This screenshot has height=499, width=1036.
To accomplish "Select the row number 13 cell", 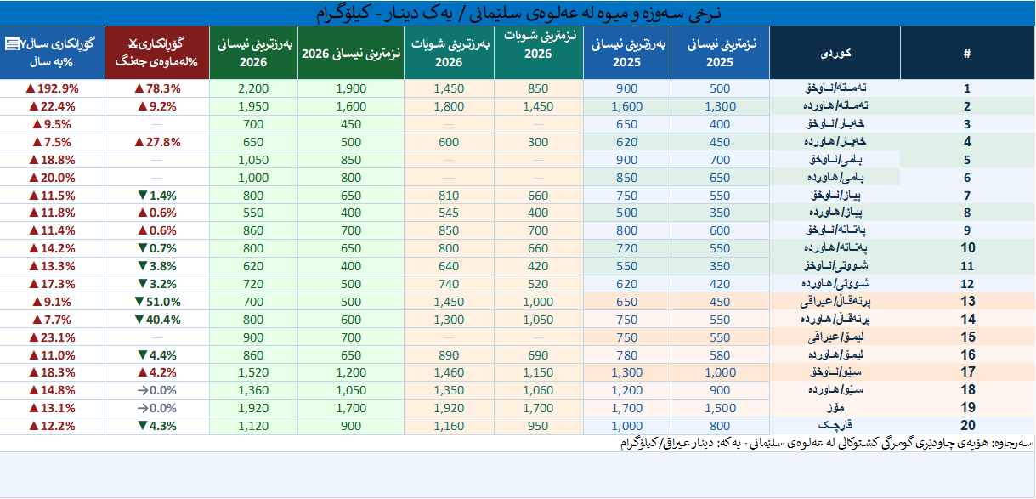I will click(x=967, y=302).
